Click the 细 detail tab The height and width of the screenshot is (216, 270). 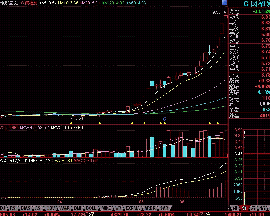(235, 208)
